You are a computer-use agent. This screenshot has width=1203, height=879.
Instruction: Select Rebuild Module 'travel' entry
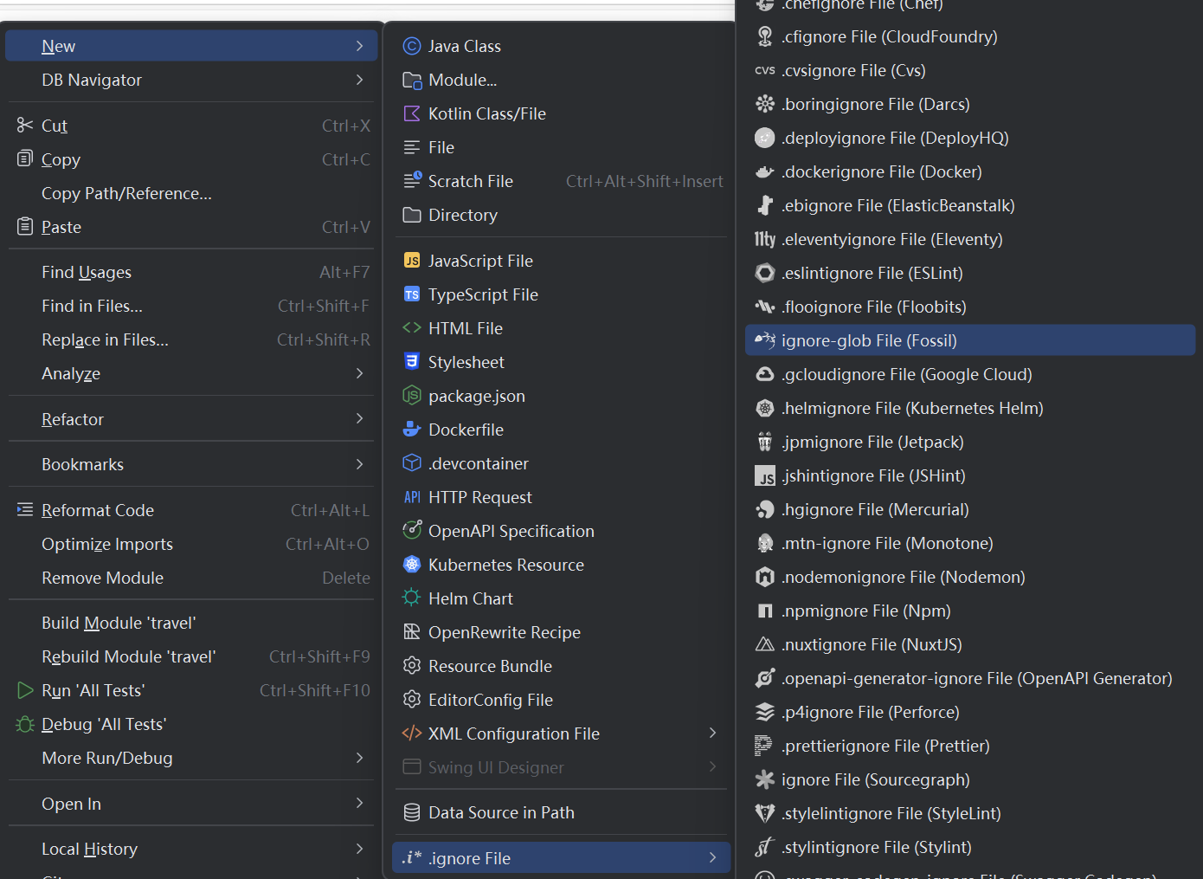(x=192, y=656)
